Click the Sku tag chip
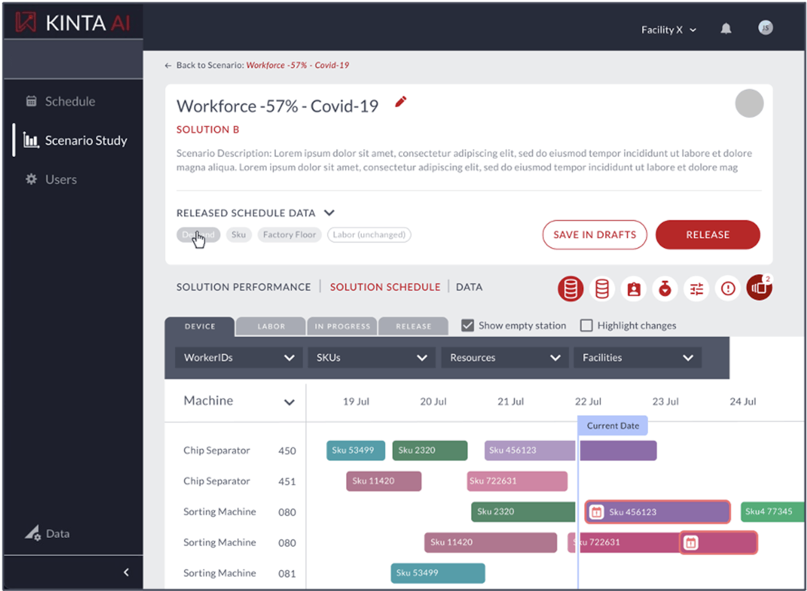This screenshot has width=807, height=591. coord(239,235)
